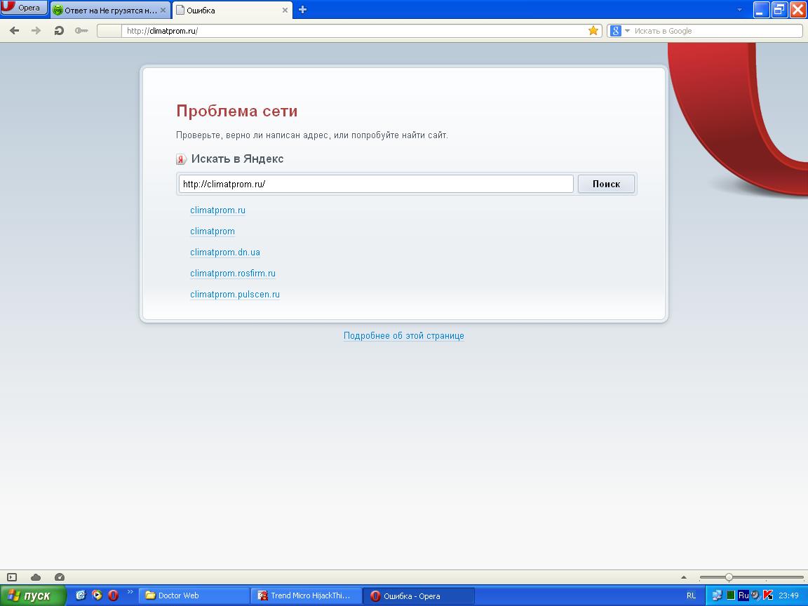Open the Opera main menu button
The image size is (808, 606).
pyautogui.click(x=24, y=8)
